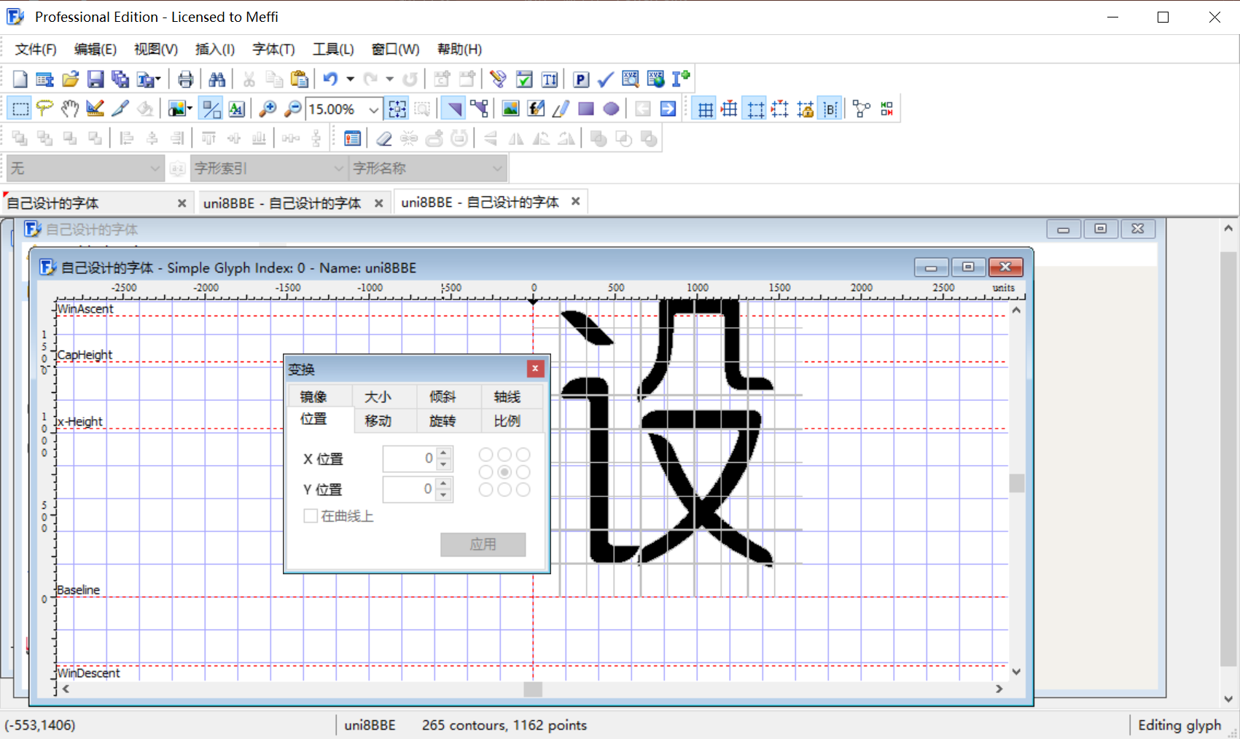This screenshot has height=739, width=1240.
Task: Click the zoom to fit icon
Action: [397, 109]
